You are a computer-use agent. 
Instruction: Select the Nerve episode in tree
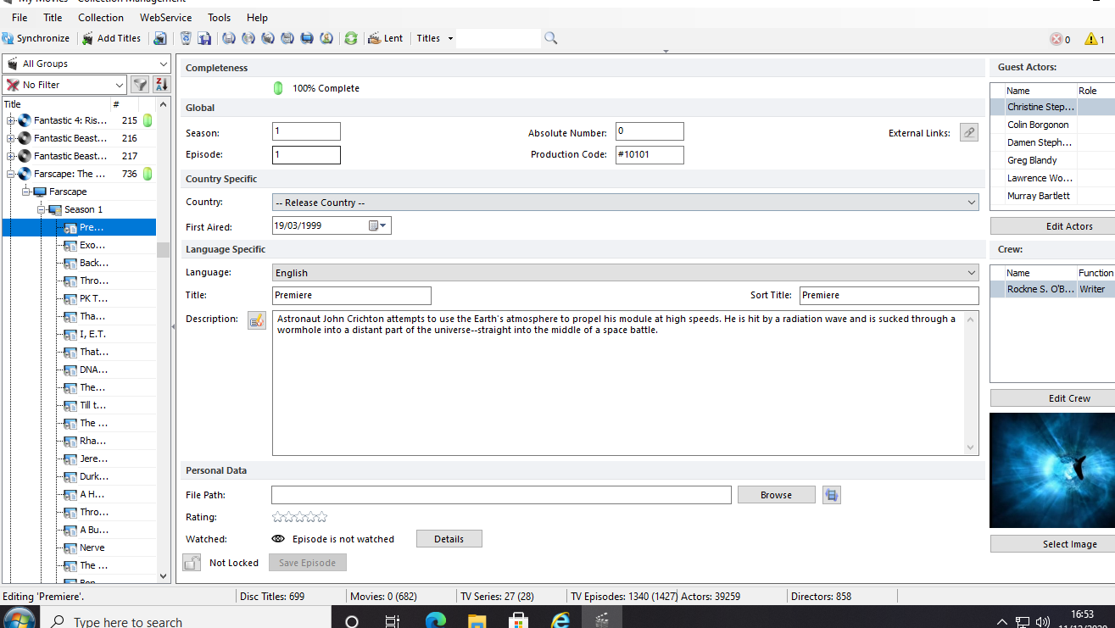[92, 547]
